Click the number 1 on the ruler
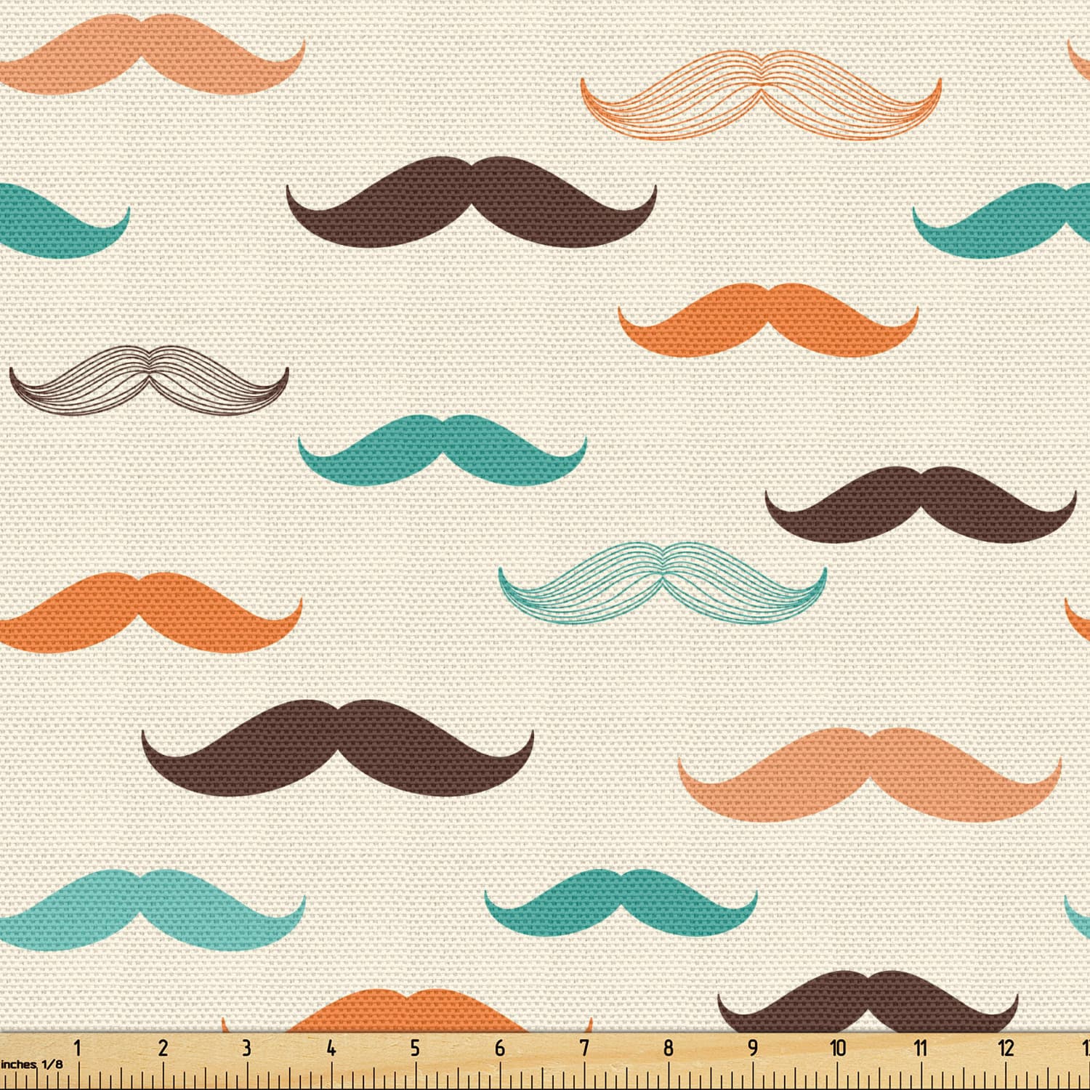The height and width of the screenshot is (1090, 1090). click(78, 1049)
